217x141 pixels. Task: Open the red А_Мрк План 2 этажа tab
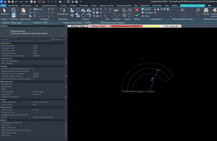tap(125, 26)
